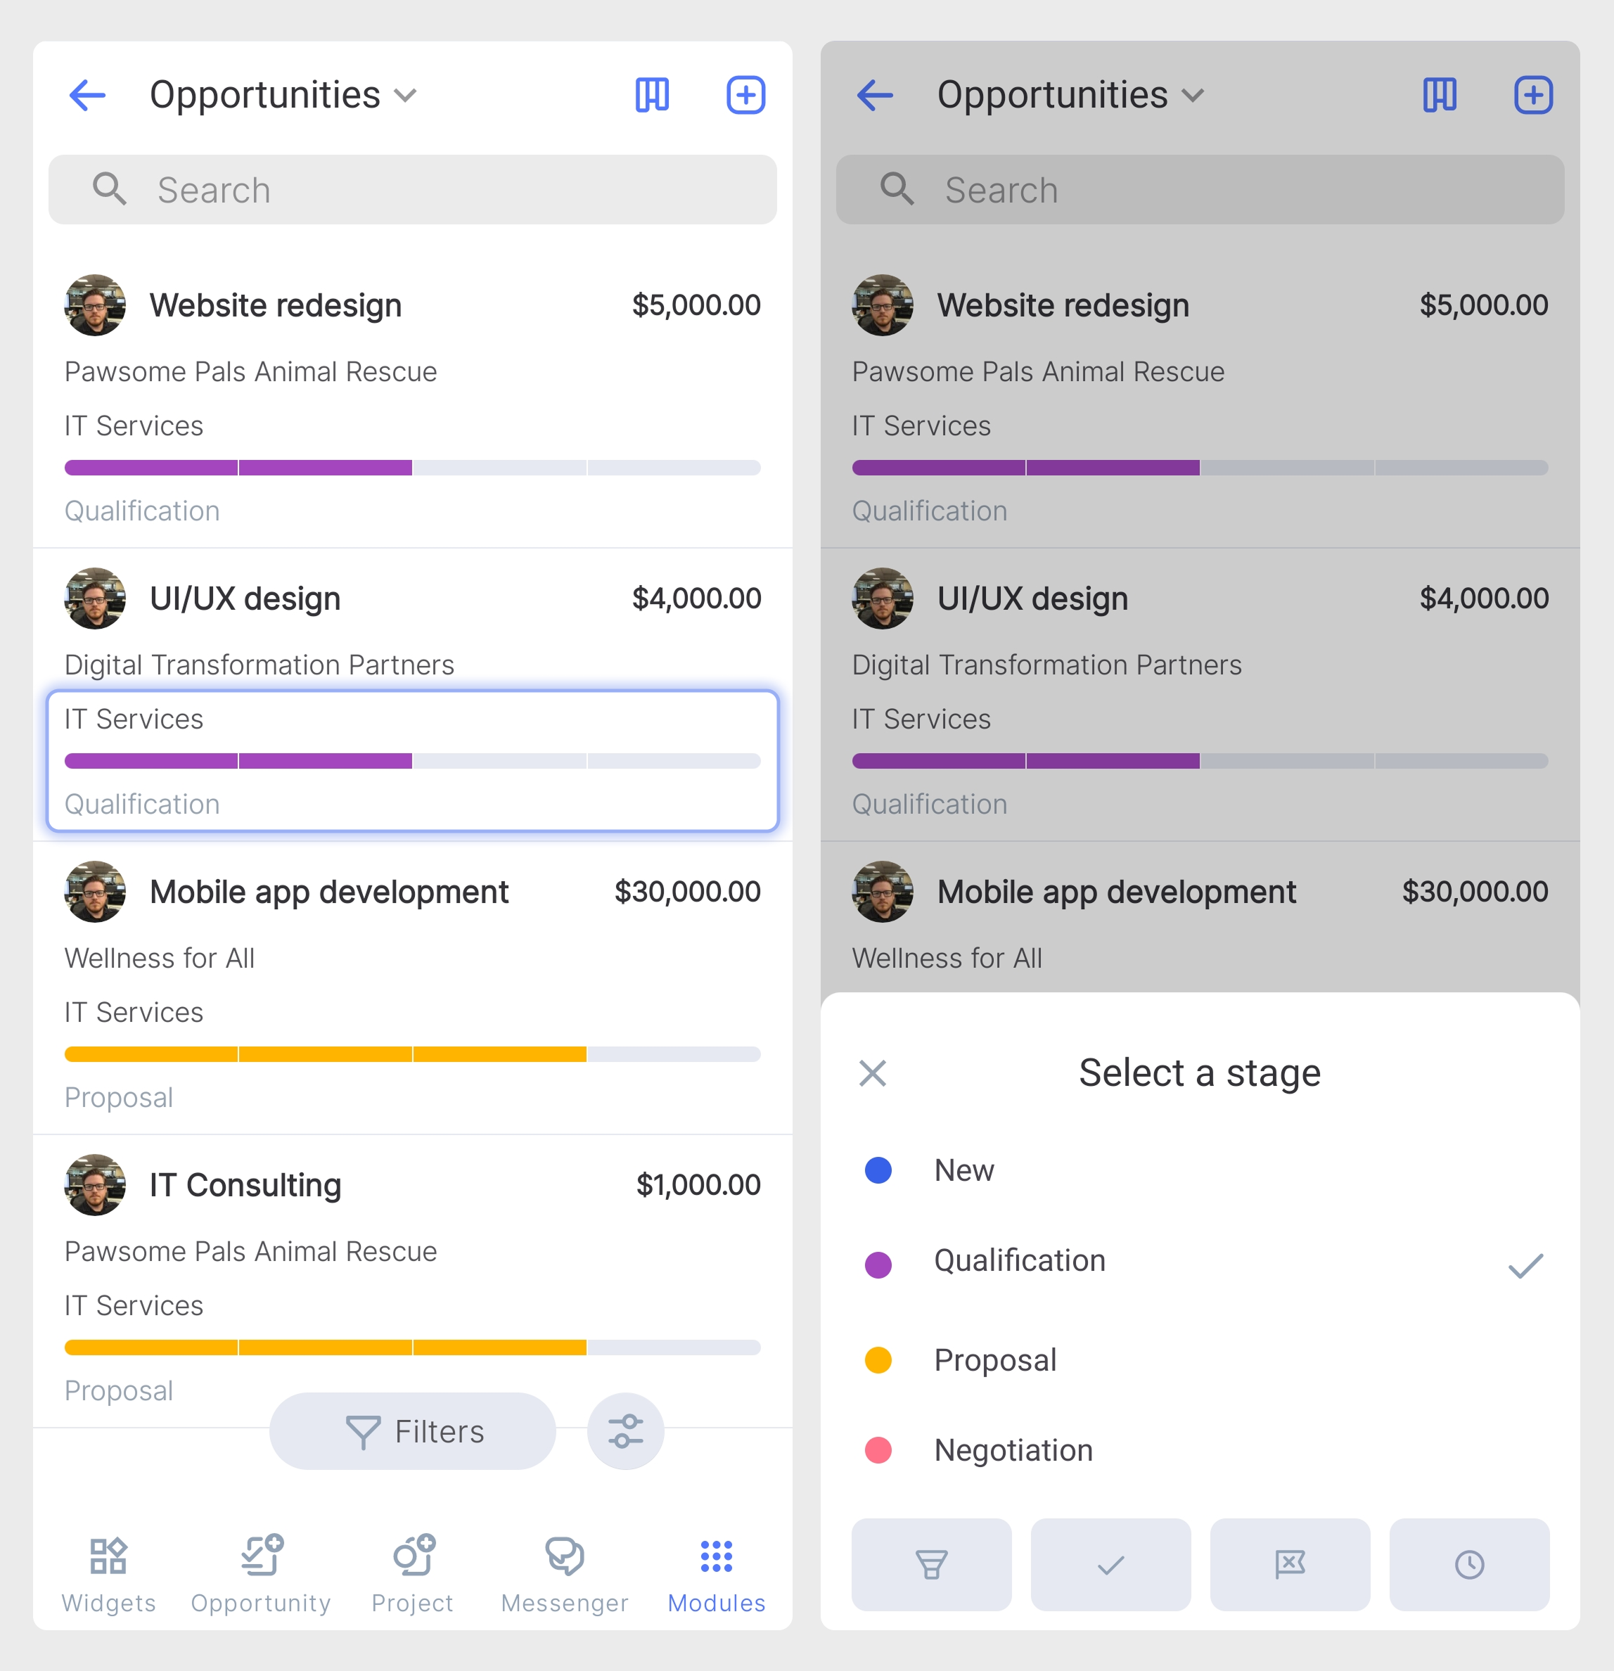The image size is (1614, 1671).
Task: Switch to the Messenger tab
Action: 565,1575
